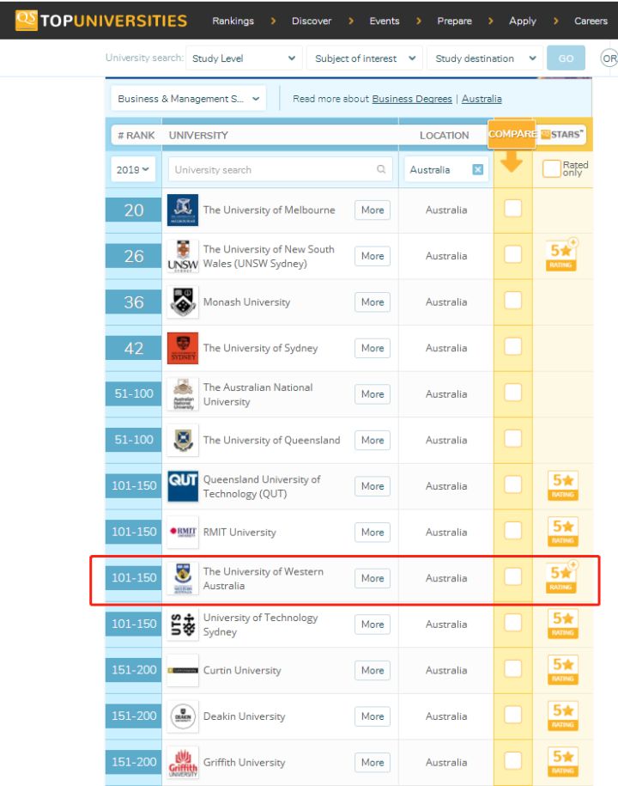Tick compare checkbox for Curtin University
The image size is (618, 786).
click(512, 668)
